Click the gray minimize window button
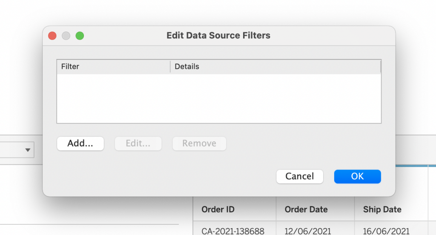436x235 pixels. [x=66, y=36]
